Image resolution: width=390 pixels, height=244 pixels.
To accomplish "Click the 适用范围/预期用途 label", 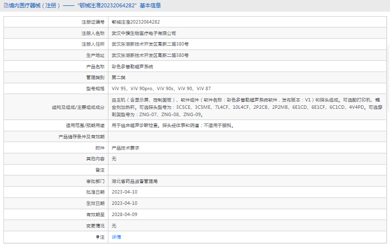I will click(85, 125).
